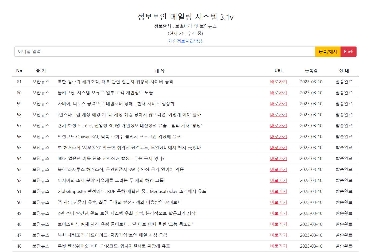
Task: Select title starting '아시아의 소재 분야 사업체들'
Action: [110, 180]
